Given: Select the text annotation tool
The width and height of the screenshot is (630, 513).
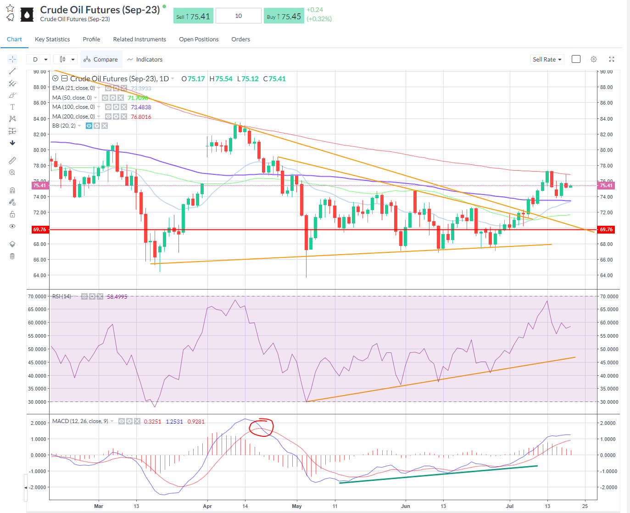Looking at the screenshot, I should [12, 106].
